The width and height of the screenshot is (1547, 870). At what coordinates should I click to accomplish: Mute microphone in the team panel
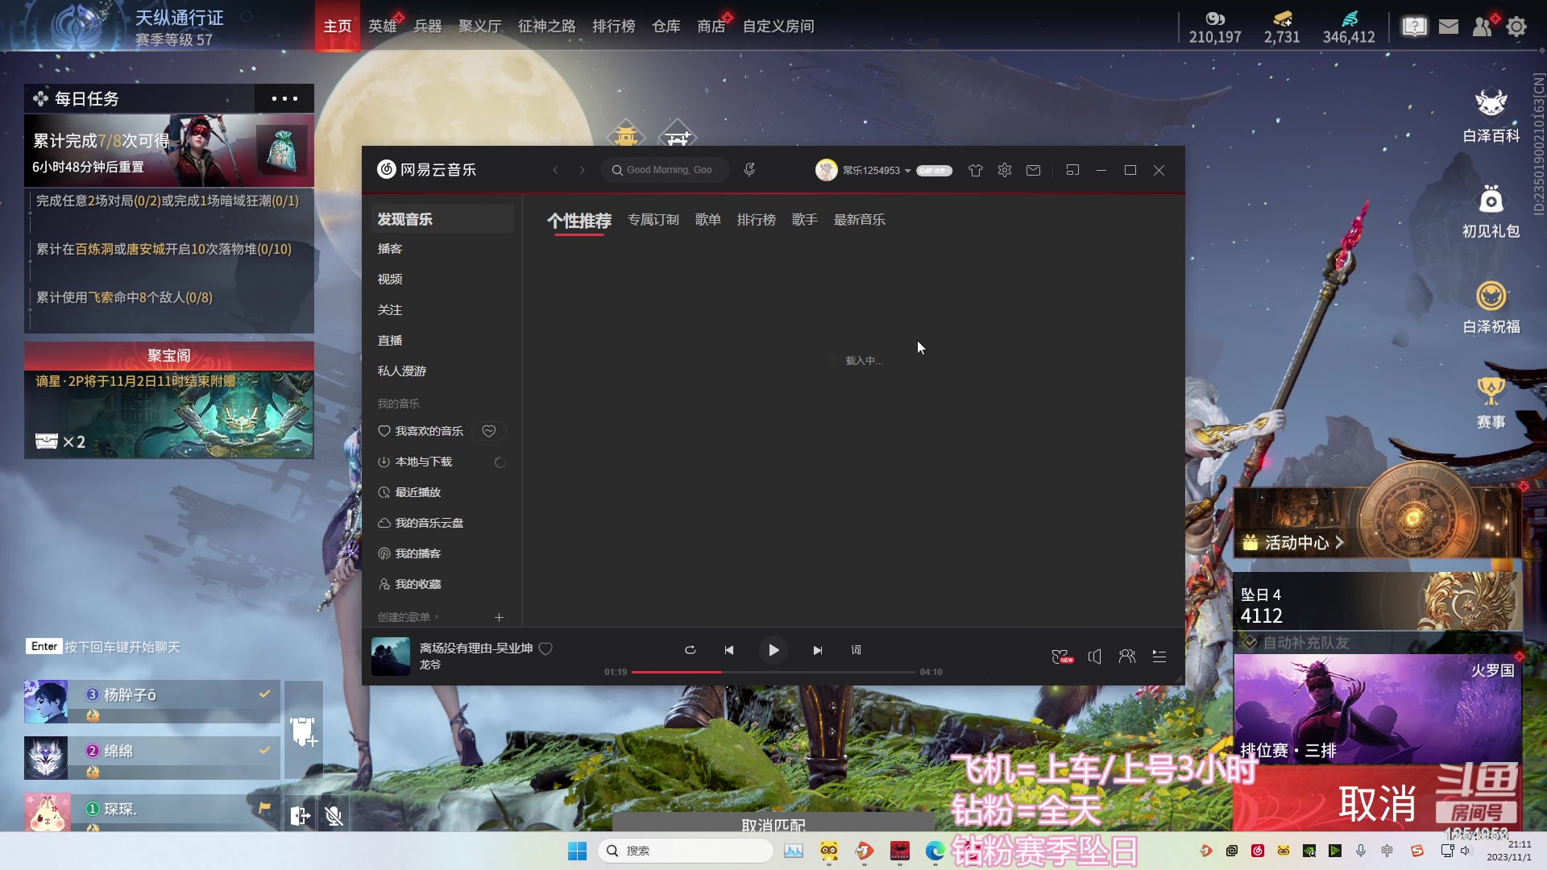[x=334, y=815]
